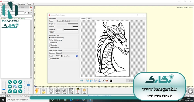Click the lightning reset button
This screenshot has width=194, height=102.
coord(37,91)
